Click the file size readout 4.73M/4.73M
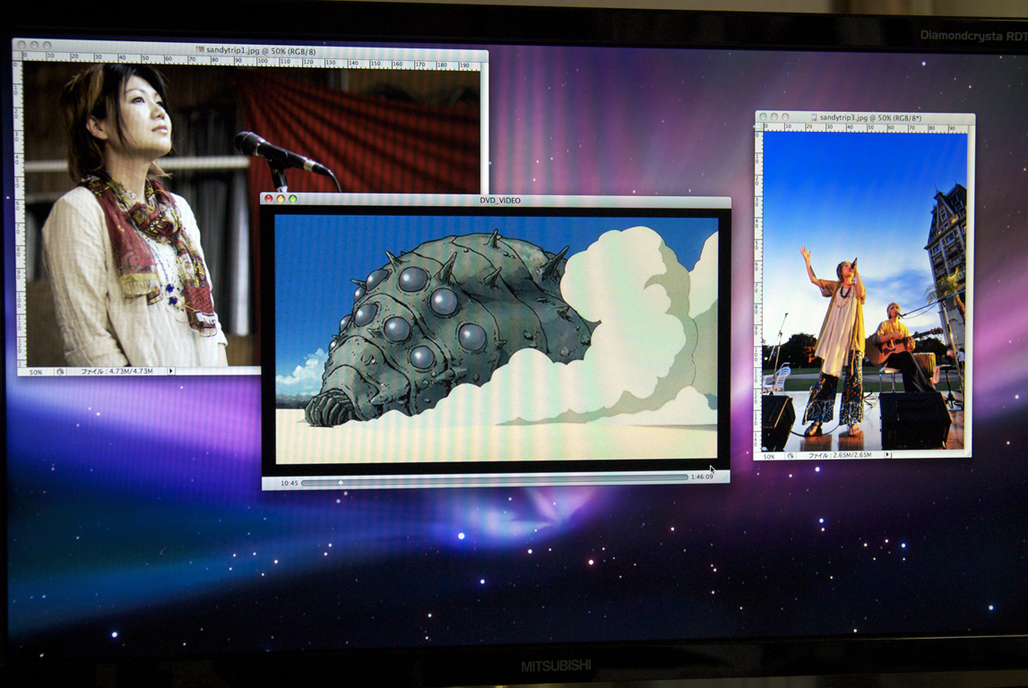1028x688 pixels. pyautogui.click(x=117, y=372)
